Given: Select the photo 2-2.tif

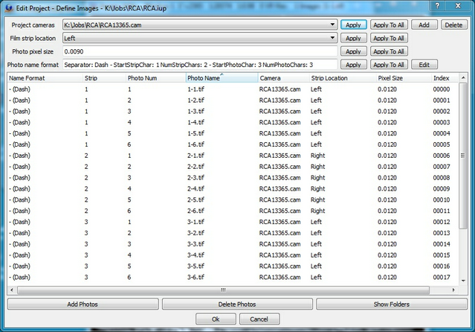Looking at the screenshot, I should tap(196, 167).
